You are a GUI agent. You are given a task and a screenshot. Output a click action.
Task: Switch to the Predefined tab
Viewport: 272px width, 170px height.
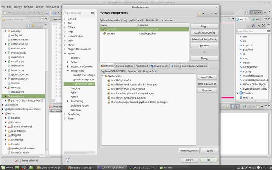click(x=142, y=66)
